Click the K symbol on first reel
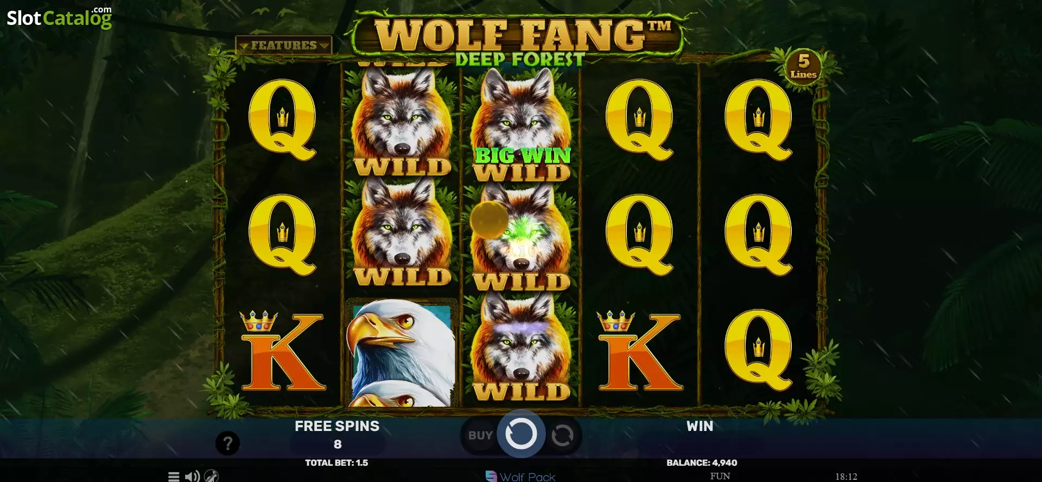Viewport: 1042px width, 482px height. coord(282,351)
